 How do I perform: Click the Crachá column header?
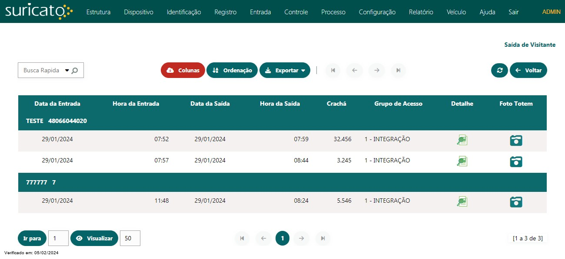(336, 104)
